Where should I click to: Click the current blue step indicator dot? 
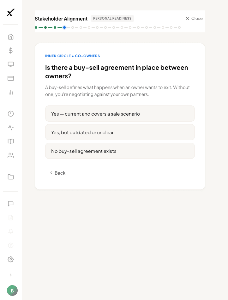[x=64, y=27]
